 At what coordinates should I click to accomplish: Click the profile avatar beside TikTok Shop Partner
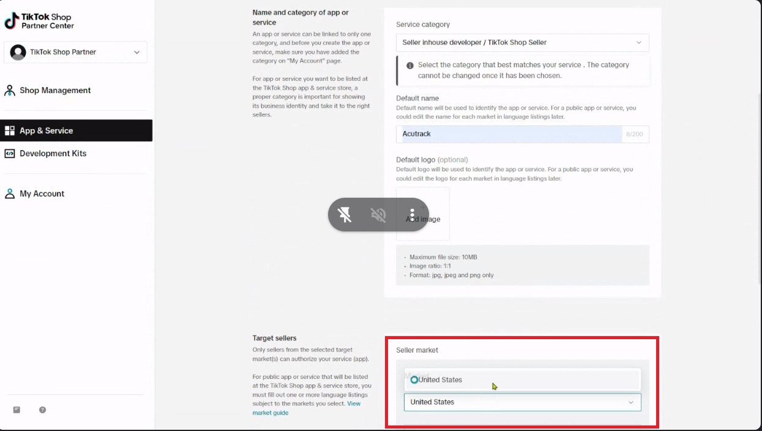[x=18, y=52]
